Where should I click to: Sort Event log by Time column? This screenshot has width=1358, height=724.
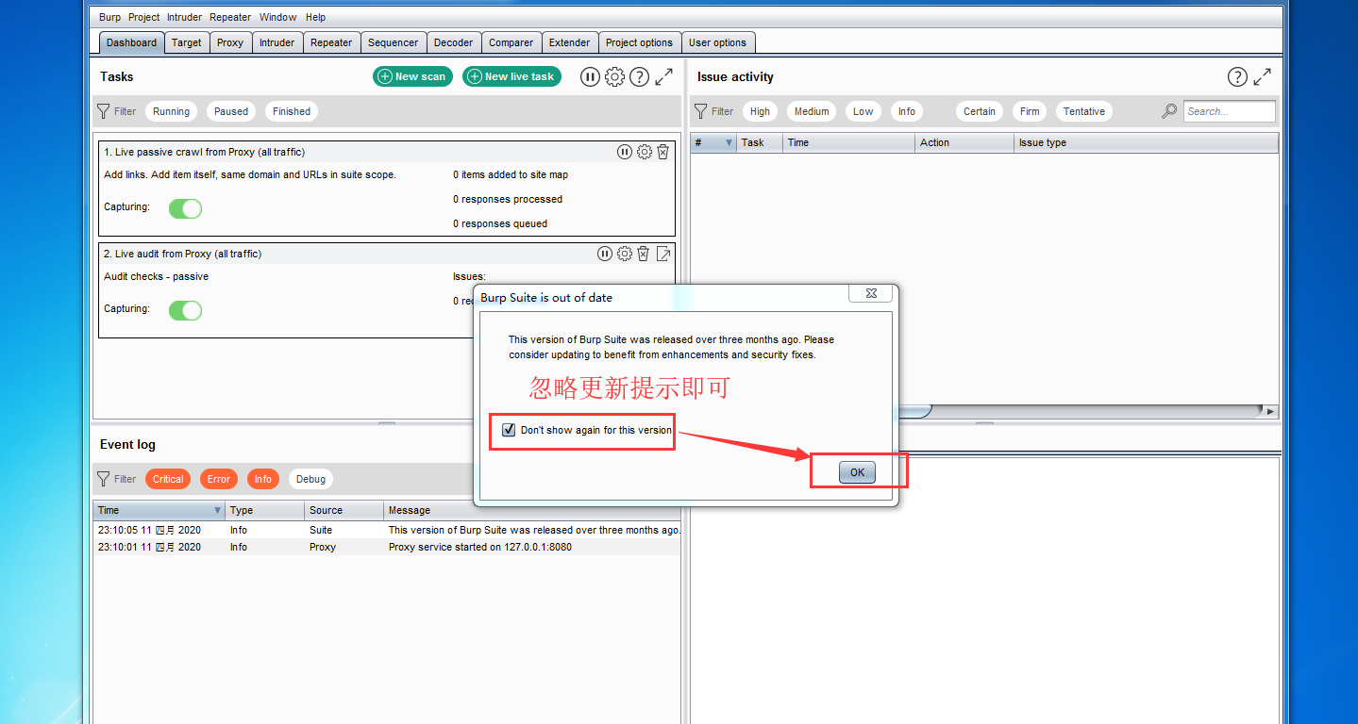159,510
